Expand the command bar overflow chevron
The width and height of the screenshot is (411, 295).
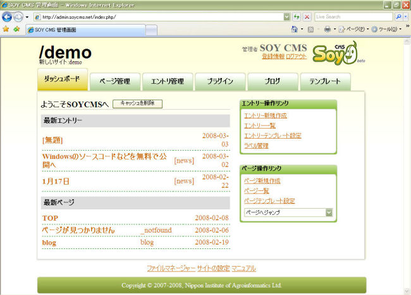click(408, 26)
